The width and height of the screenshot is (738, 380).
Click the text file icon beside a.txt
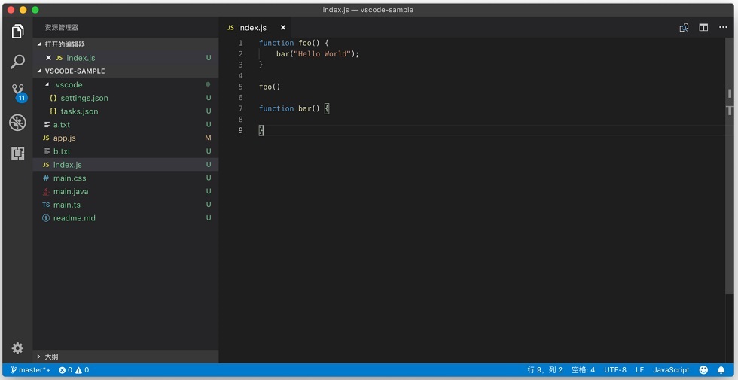(x=47, y=125)
